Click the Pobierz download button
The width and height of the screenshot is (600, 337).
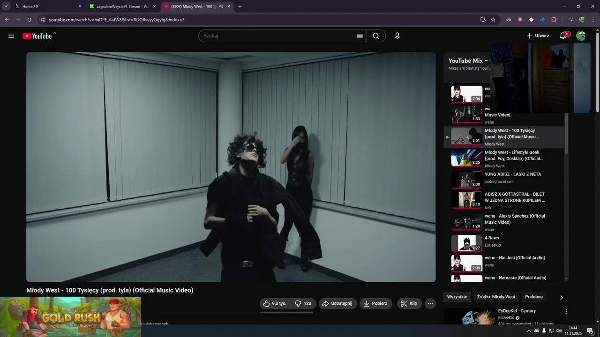click(376, 303)
